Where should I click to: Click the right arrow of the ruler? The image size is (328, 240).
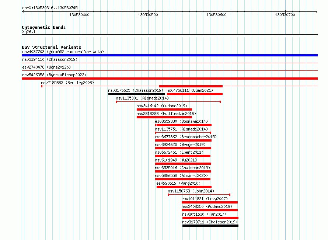[317, 12]
